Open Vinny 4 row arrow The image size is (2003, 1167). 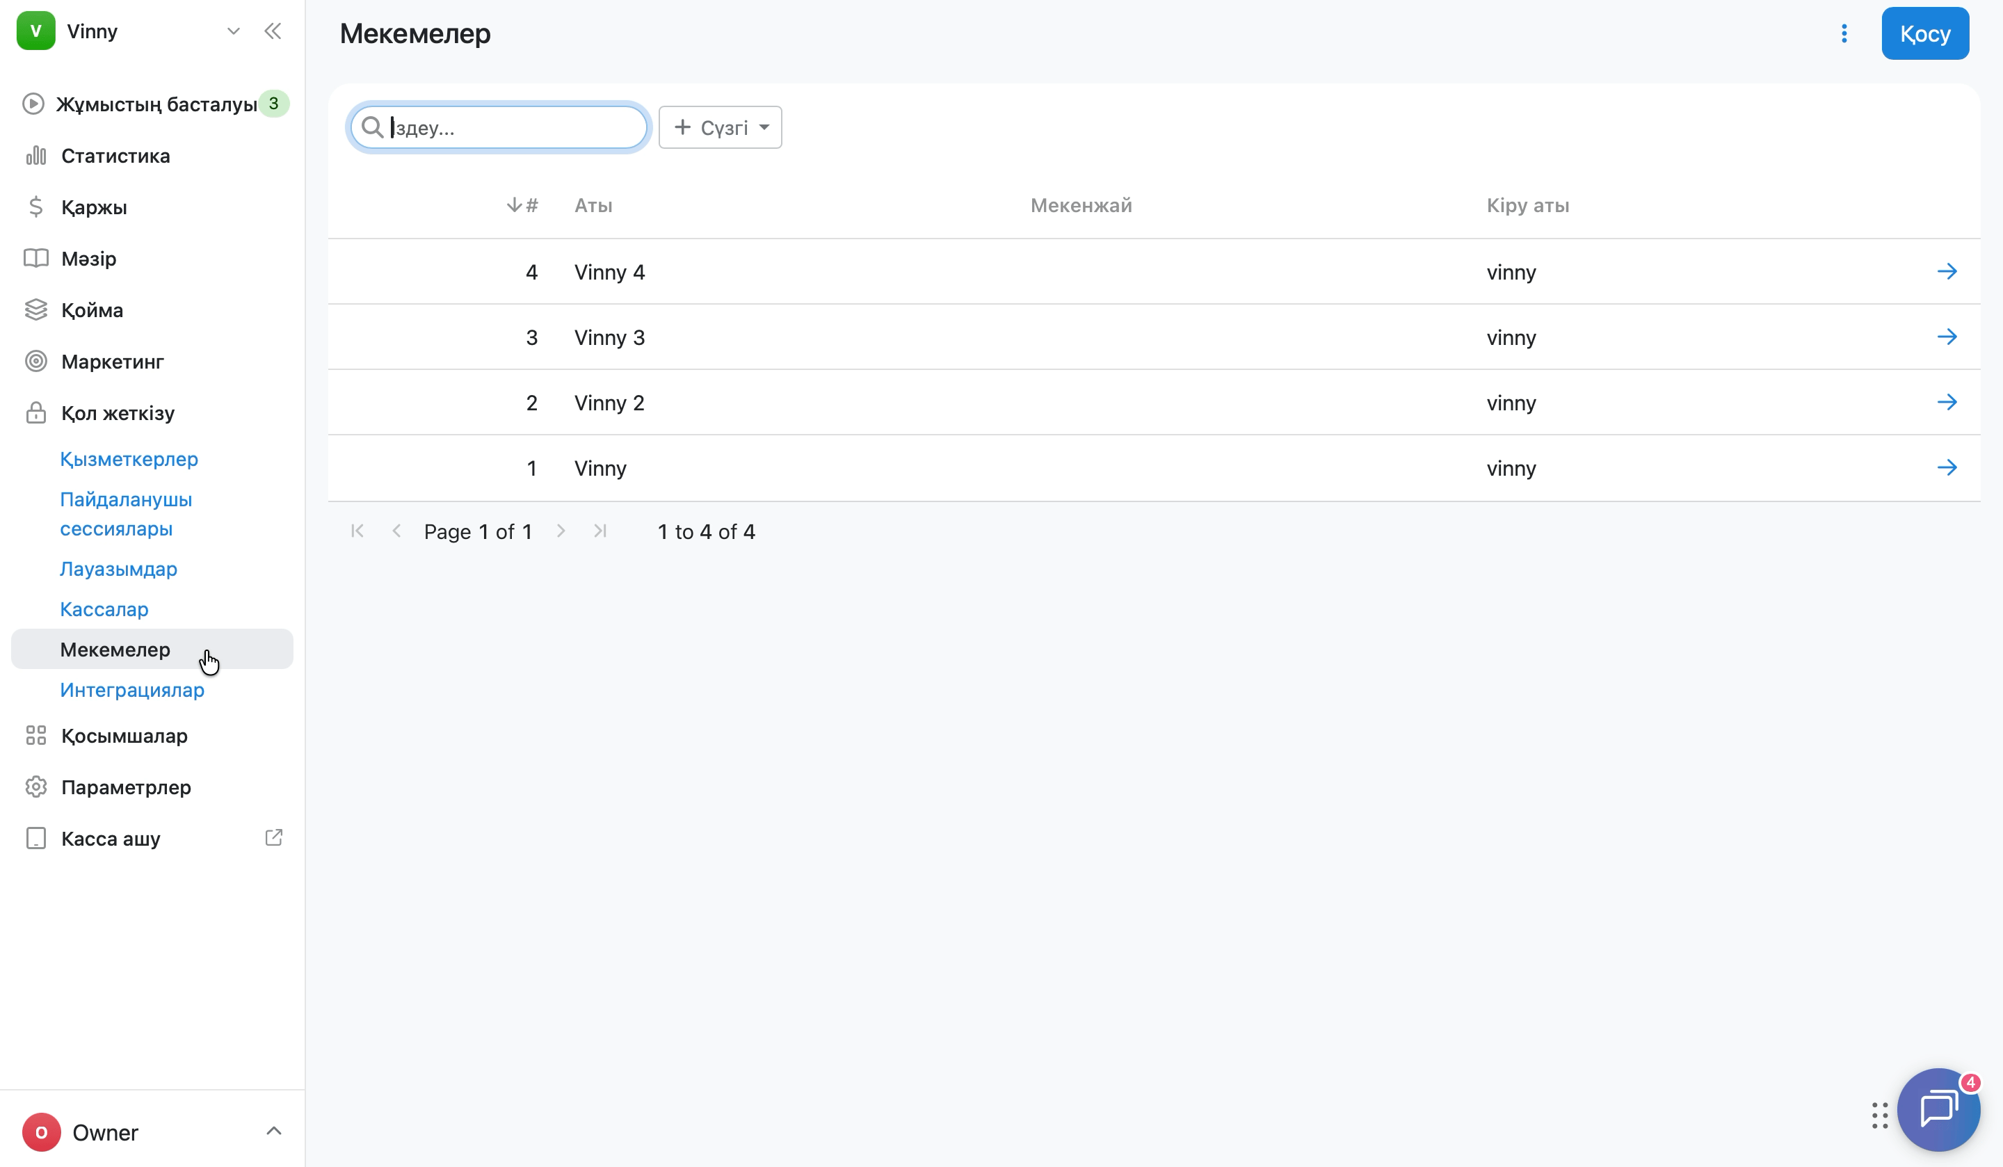pos(1947,272)
